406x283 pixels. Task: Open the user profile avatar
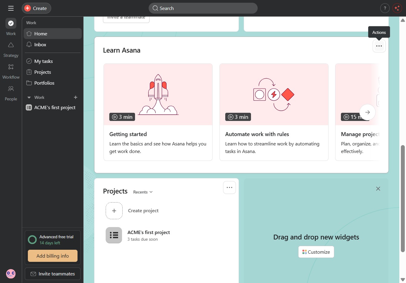click(11, 274)
